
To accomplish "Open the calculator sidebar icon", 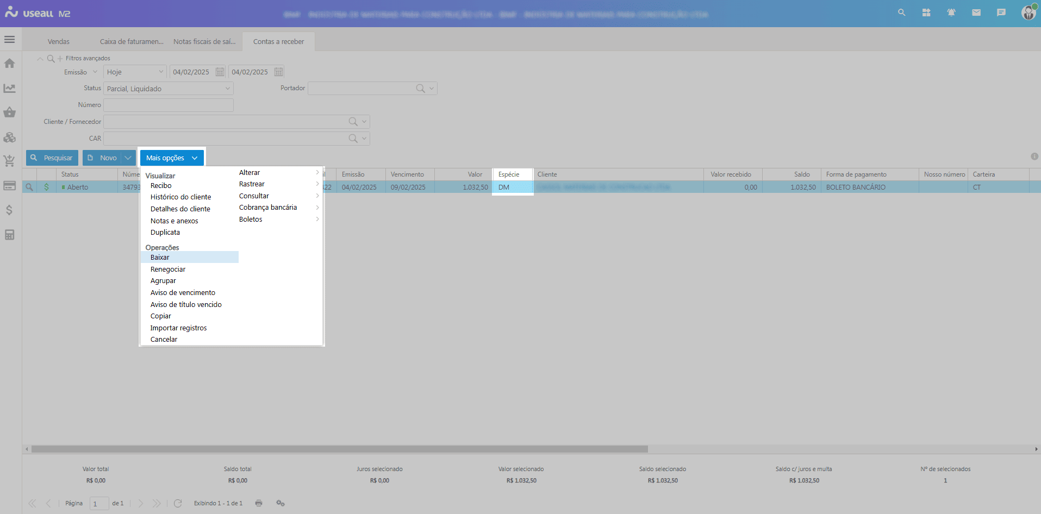I will point(9,235).
